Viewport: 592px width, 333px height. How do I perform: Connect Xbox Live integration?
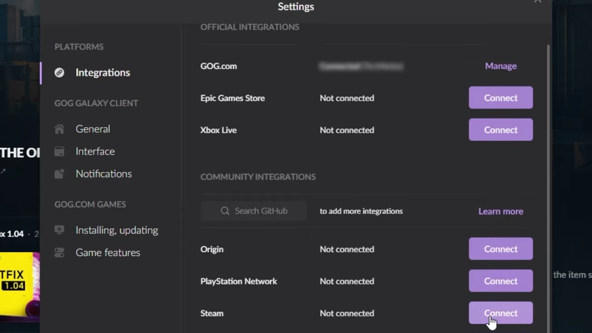(501, 129)
